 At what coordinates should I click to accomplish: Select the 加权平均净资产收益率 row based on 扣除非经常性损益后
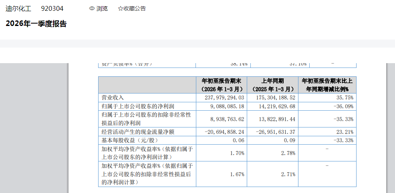tap(147, 174)
